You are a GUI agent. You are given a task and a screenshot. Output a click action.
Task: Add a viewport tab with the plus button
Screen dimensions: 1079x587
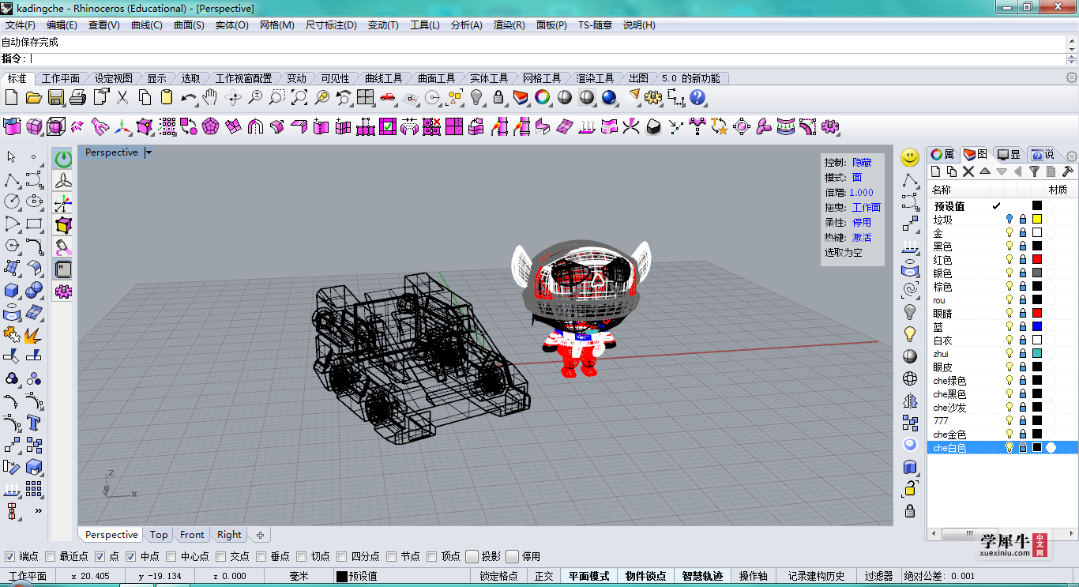click(x=260, y=535)
